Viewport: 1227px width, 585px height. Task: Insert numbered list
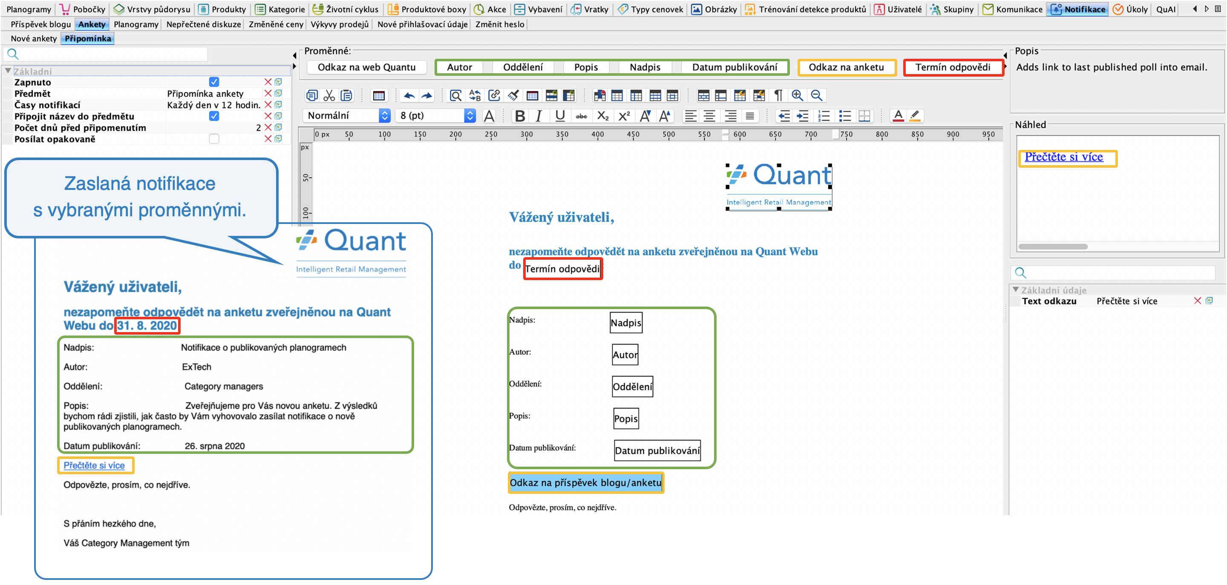click(x=824, y=116)
